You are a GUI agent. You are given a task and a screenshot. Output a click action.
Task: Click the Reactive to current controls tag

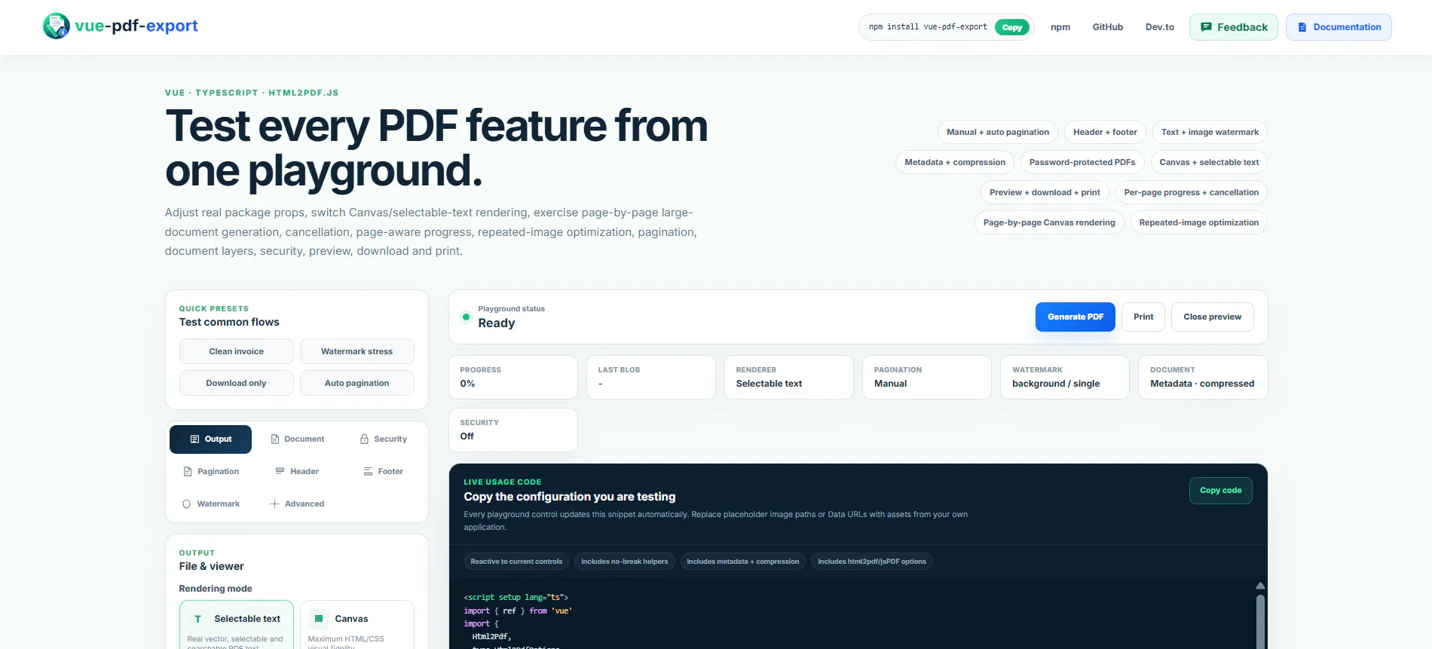[516, 562]
